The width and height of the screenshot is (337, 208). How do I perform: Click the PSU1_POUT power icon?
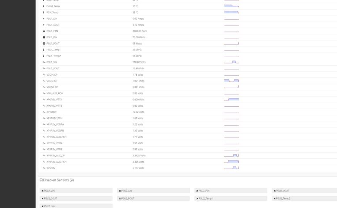click(x=44, y=44)
